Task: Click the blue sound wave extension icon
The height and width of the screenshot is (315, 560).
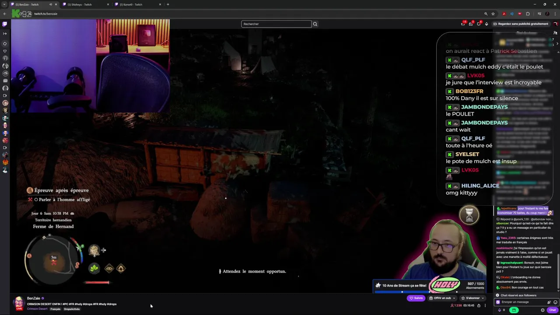Action: [512, 14]
